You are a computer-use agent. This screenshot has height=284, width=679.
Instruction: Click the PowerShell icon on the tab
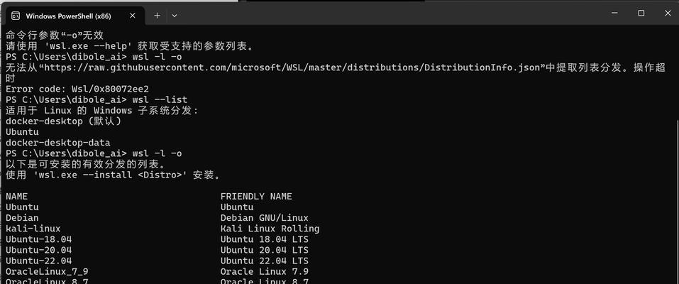click(x=16, y=16)
